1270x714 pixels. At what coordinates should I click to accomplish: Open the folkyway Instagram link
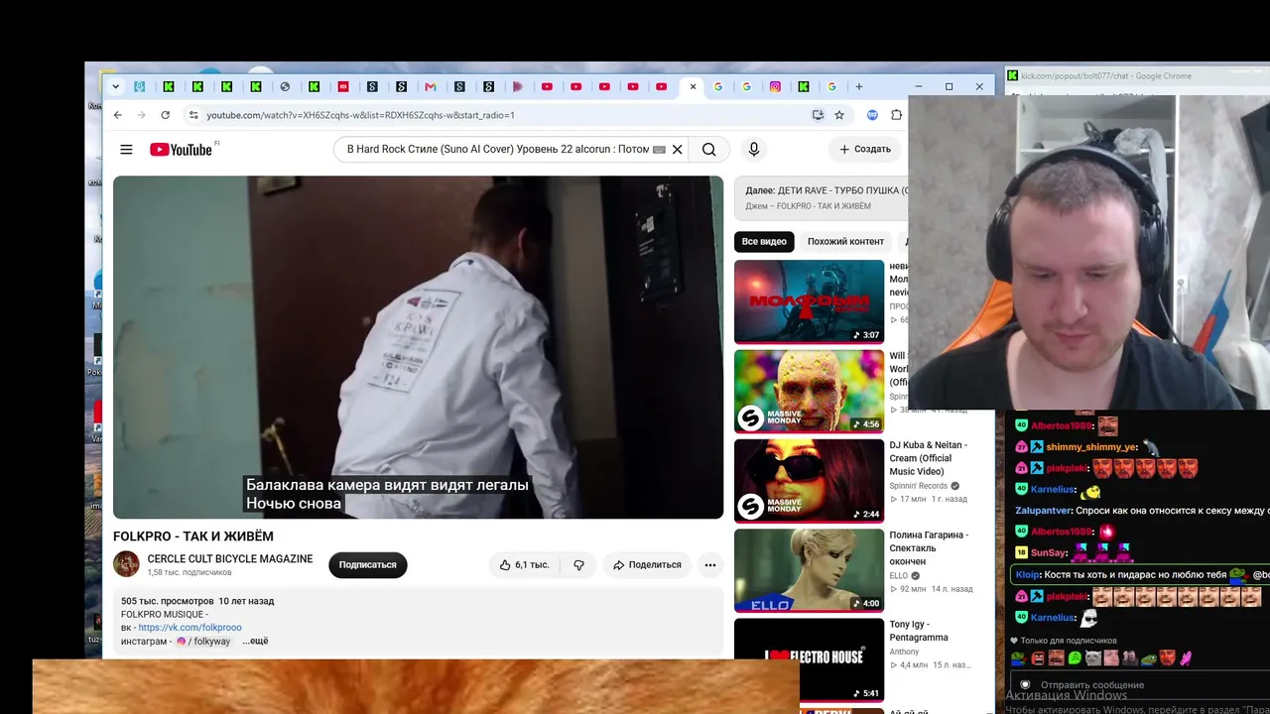pyautogui.click(x=203, y=642)
